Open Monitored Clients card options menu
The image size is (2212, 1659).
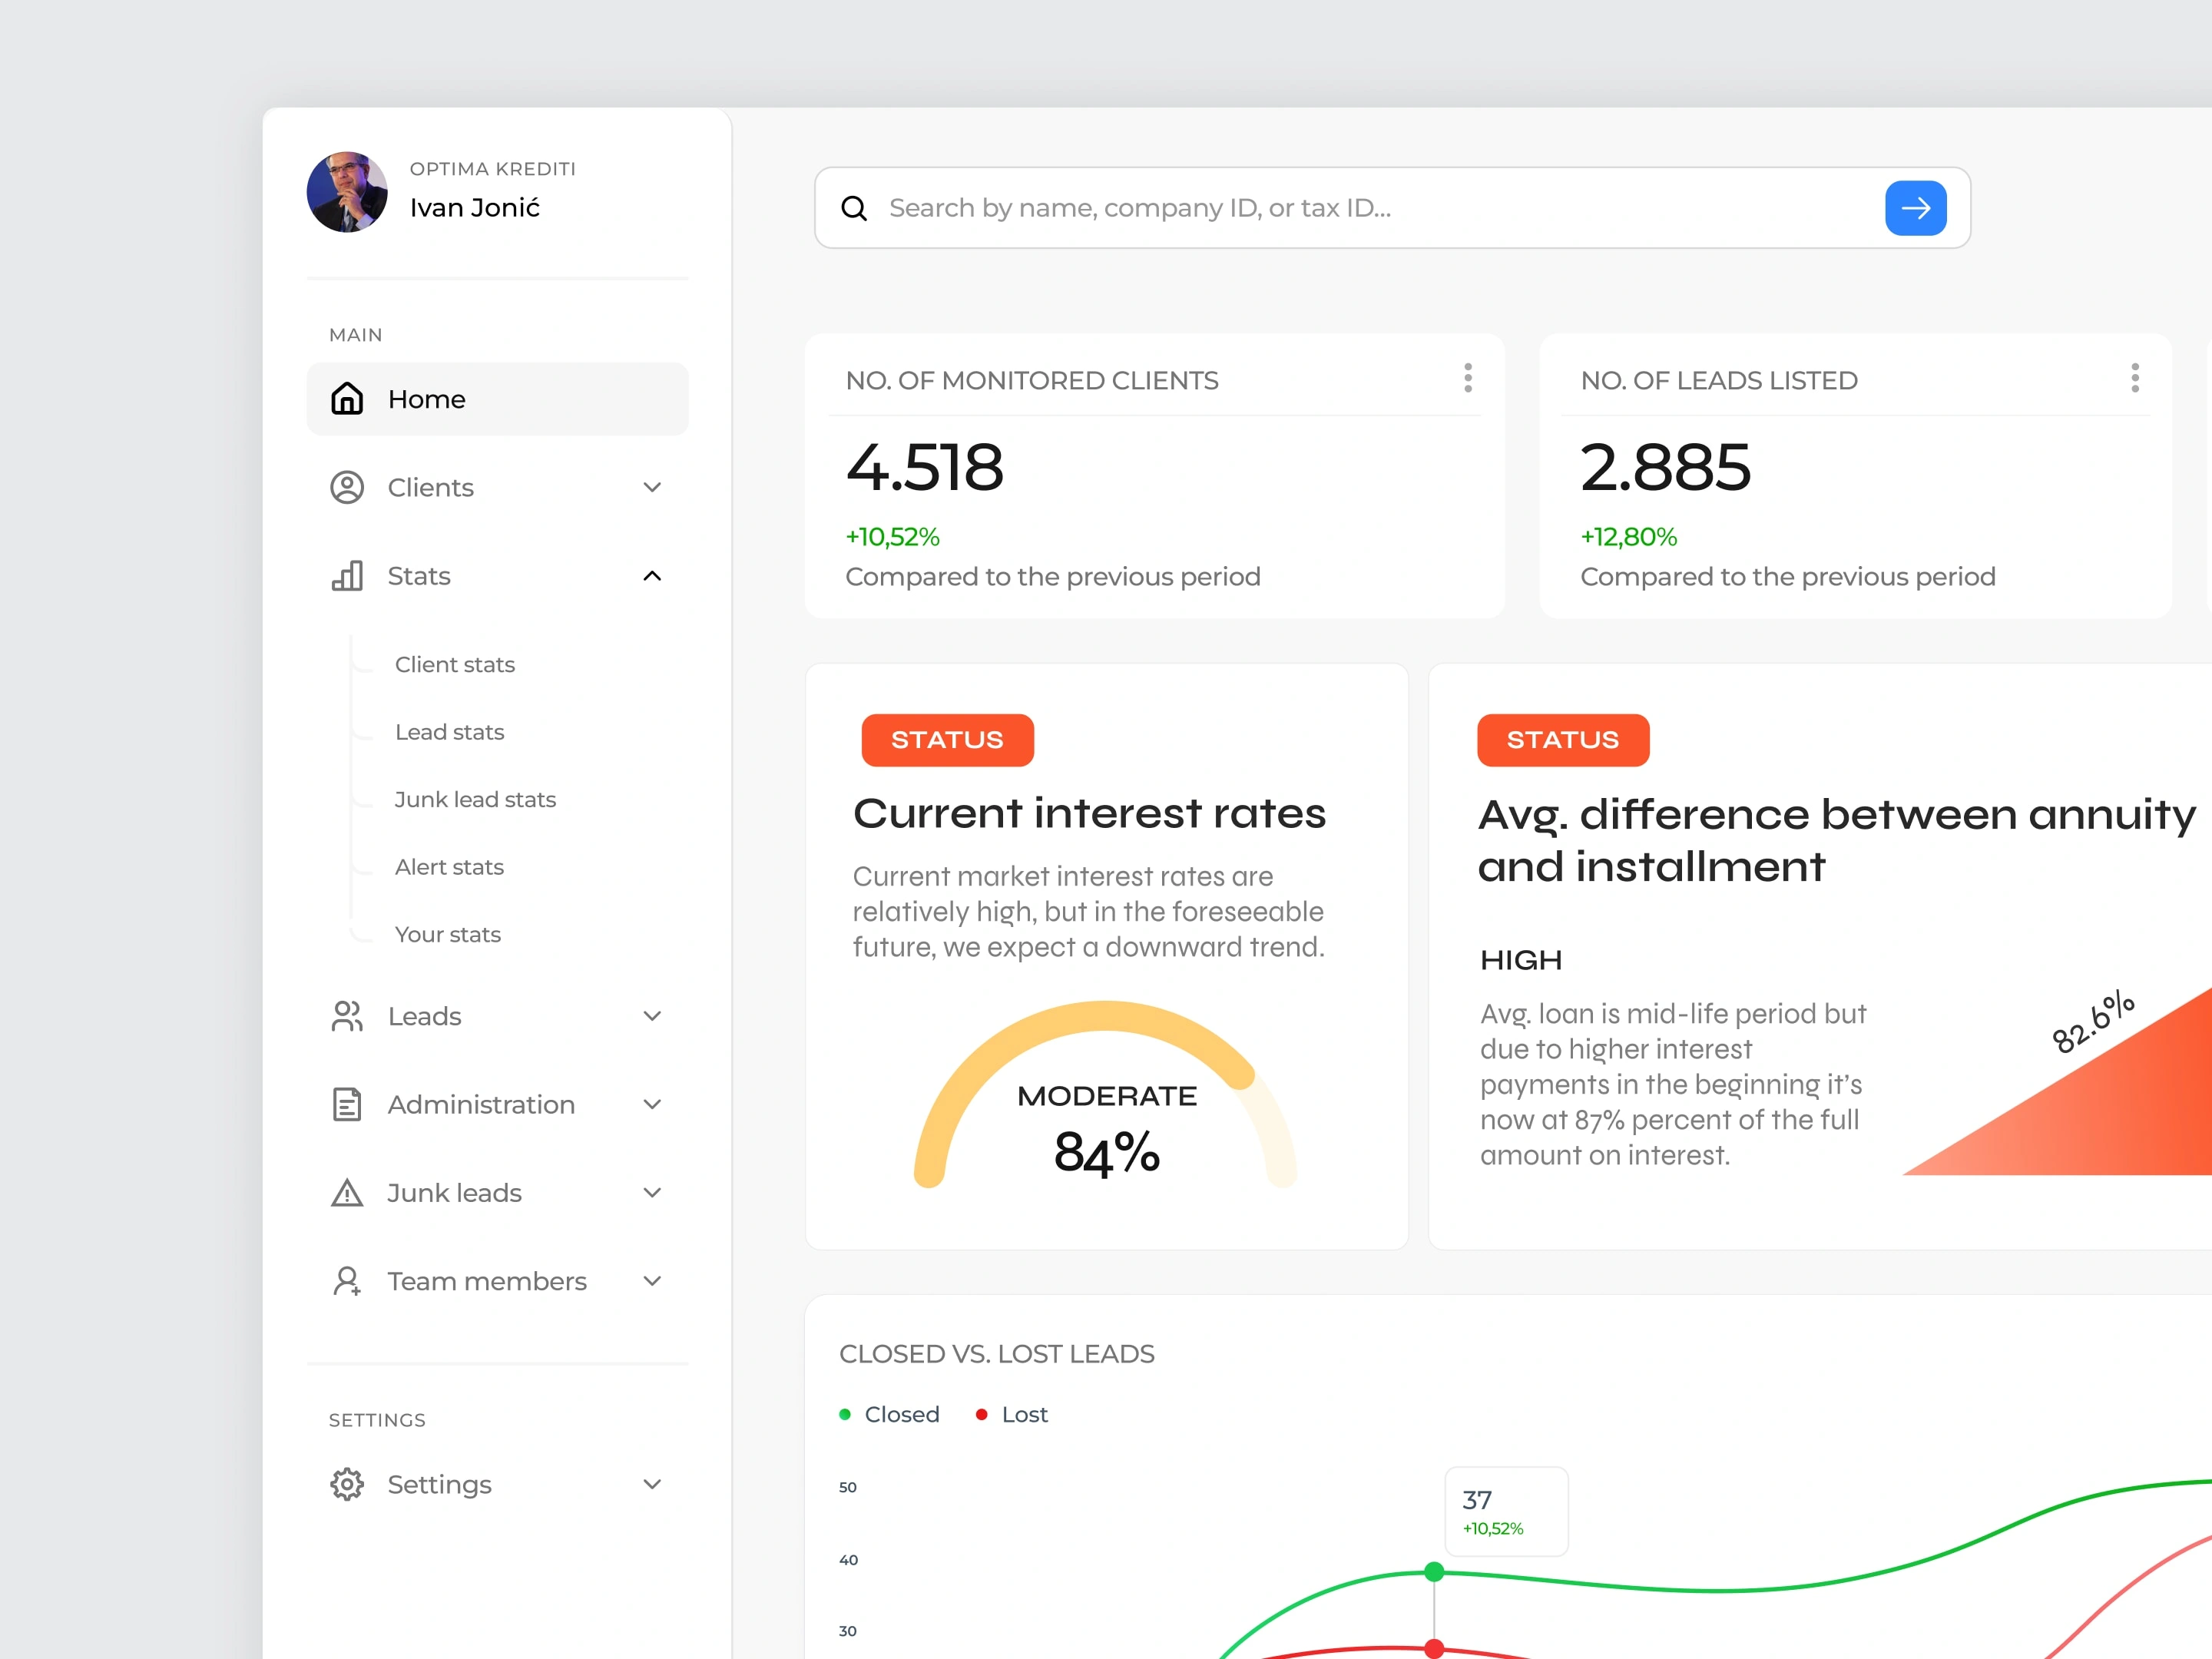1468,378
